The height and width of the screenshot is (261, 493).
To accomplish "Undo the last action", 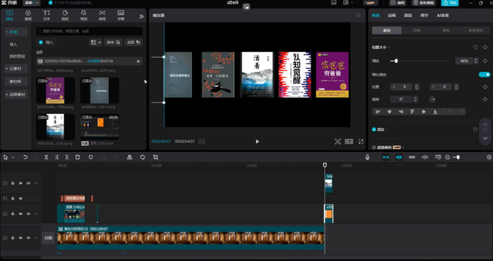I will (x=25, y=158).
